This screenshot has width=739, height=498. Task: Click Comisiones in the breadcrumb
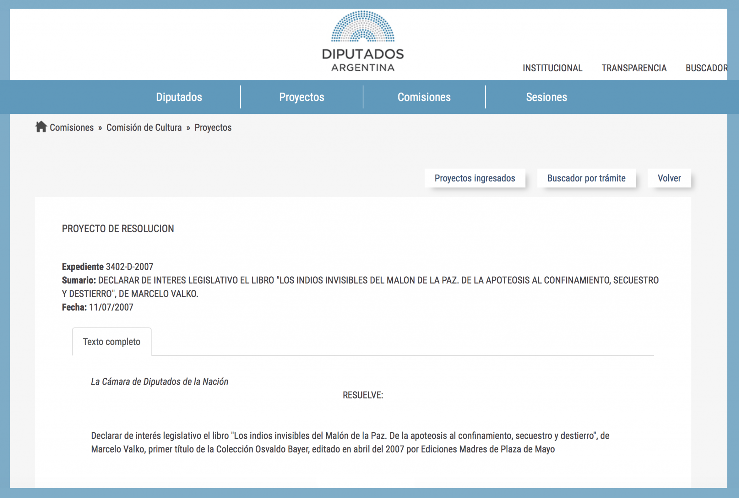coord(71,128)
